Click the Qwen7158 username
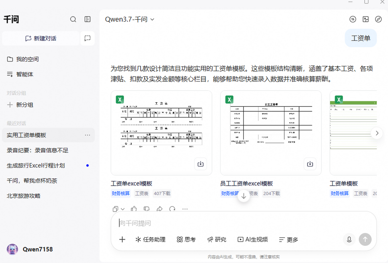Viewport: 388px width, 263px height. coord(38,249)
